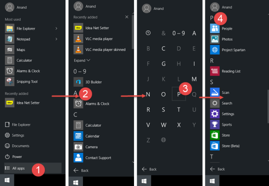
Task: Expand File Explorer jump list arrow
Action: point(56,28)
